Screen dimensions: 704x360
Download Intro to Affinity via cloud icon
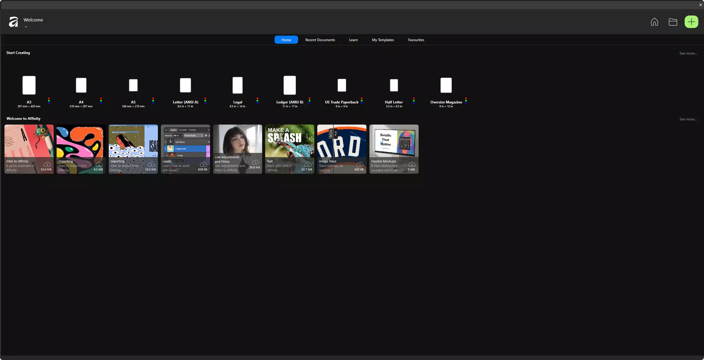47,164
